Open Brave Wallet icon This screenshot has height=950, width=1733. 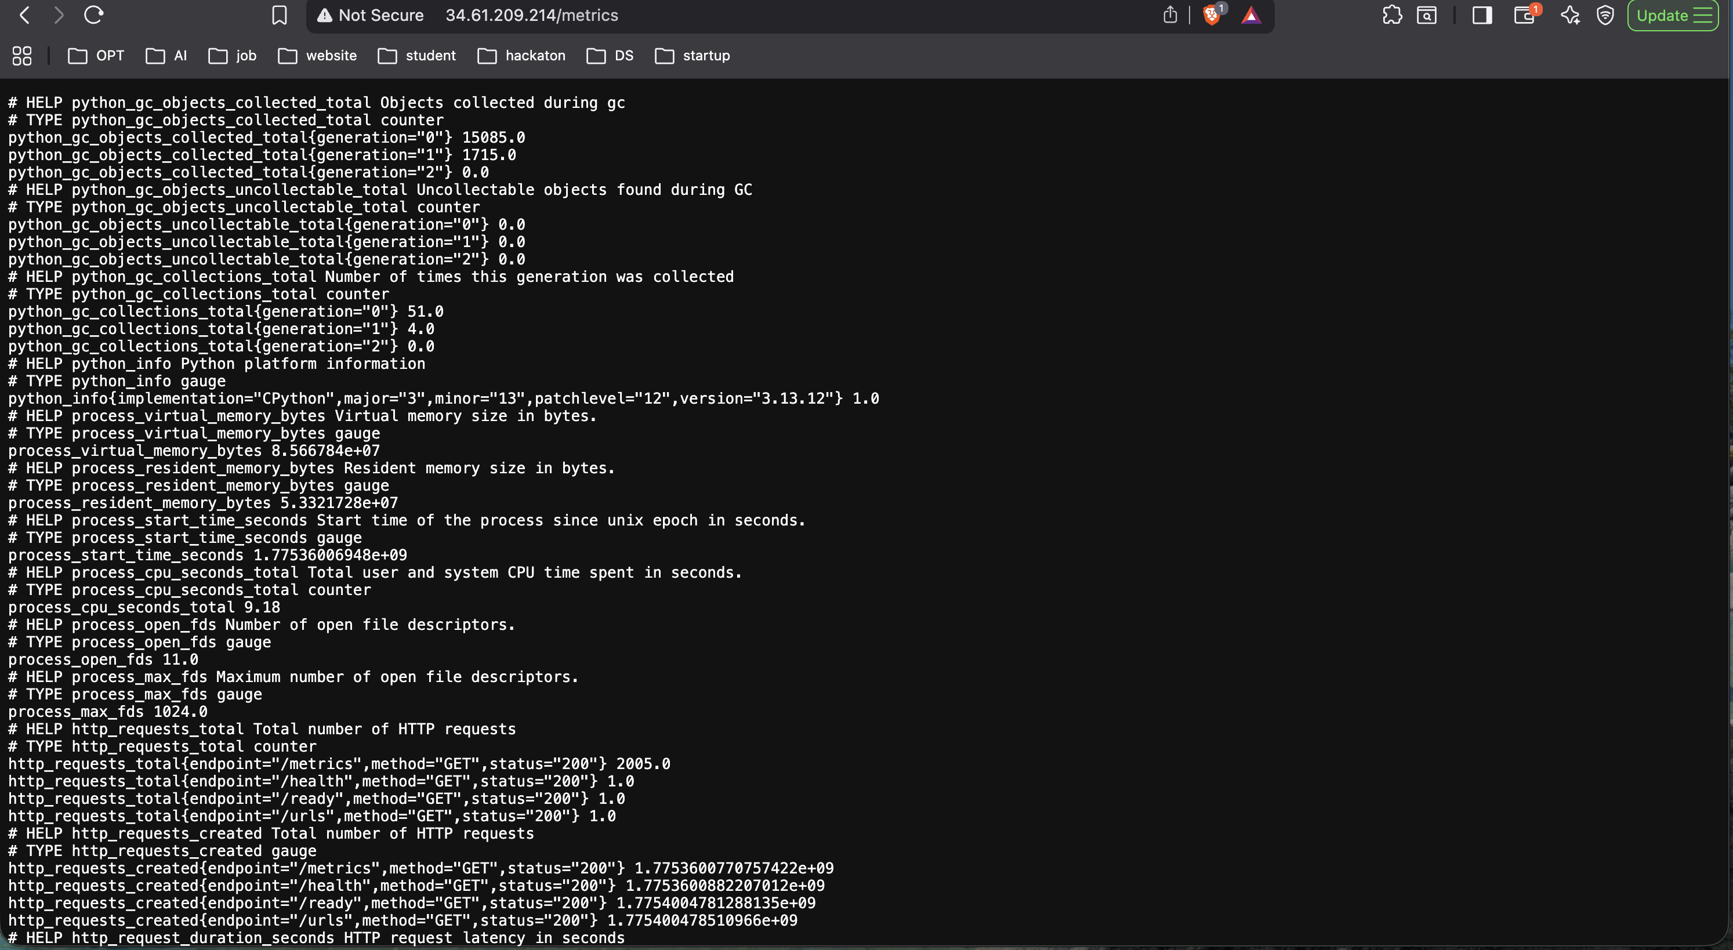point(1524,16)
